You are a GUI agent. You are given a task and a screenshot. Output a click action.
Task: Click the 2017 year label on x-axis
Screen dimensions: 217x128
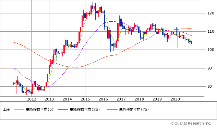tap(121, 99)
